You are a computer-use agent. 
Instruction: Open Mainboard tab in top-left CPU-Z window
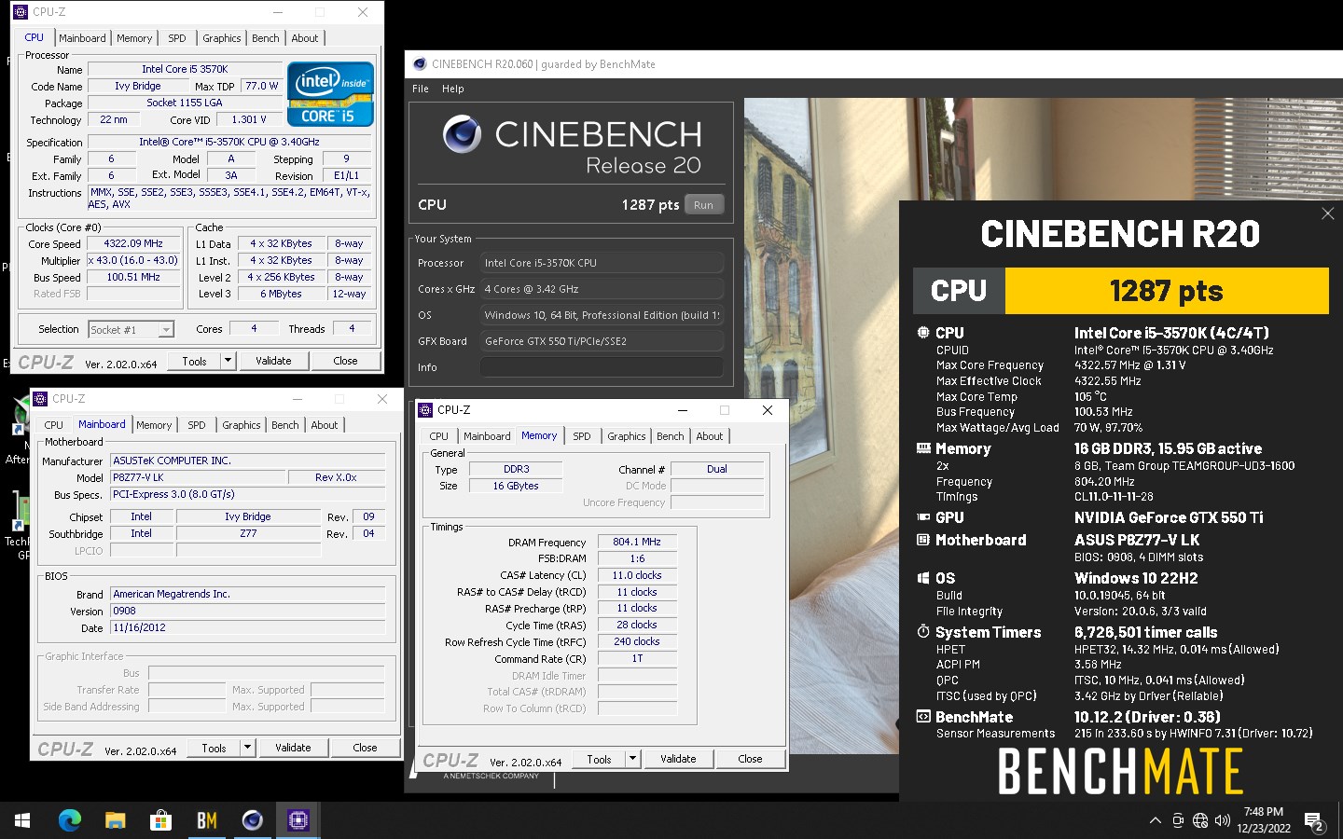pos(82,38)
